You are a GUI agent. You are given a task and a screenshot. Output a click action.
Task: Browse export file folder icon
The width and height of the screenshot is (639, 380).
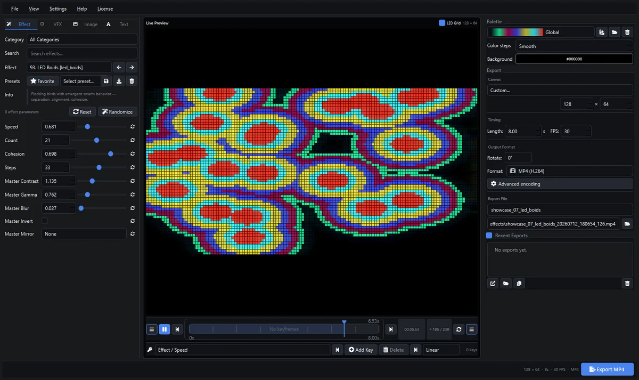tap(627, 224)
